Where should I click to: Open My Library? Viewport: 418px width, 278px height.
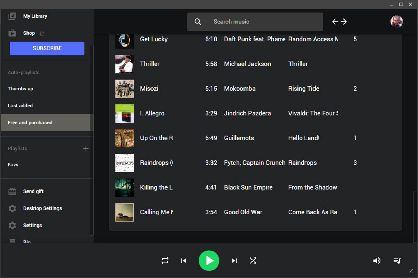(35, 16)
